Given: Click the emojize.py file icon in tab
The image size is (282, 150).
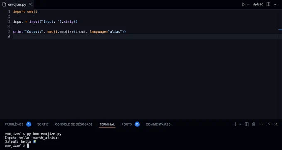Looking at the screenshot, I should click(x=4, y=5).
